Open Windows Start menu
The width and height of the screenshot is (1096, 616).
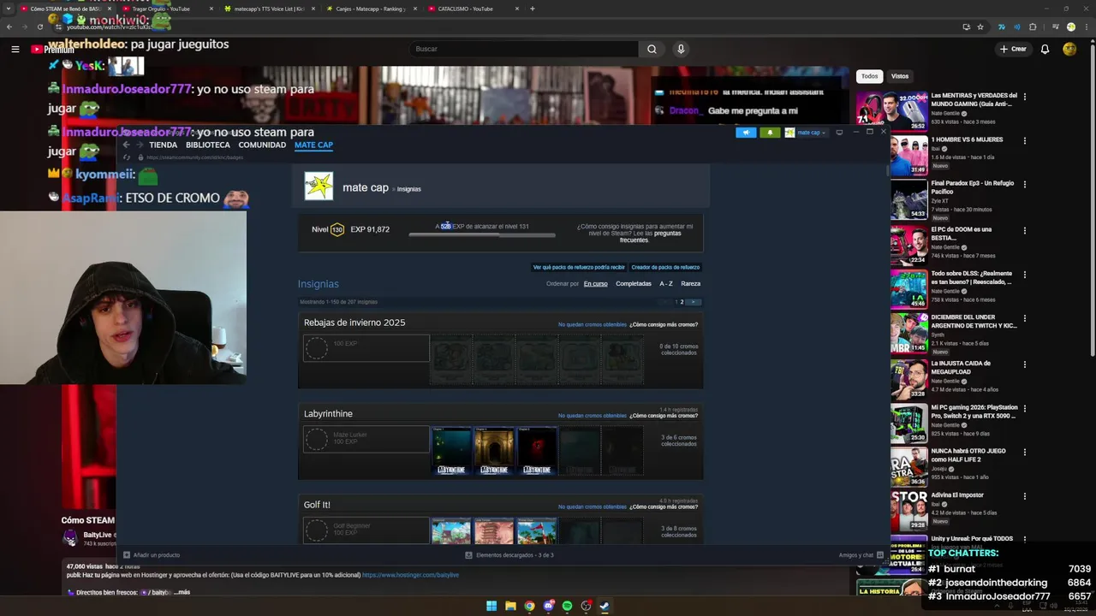[491, 606]
